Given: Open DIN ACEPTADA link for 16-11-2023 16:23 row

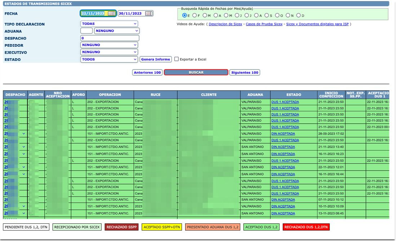Looking at the screenshot, I should (x=283, y=154).
